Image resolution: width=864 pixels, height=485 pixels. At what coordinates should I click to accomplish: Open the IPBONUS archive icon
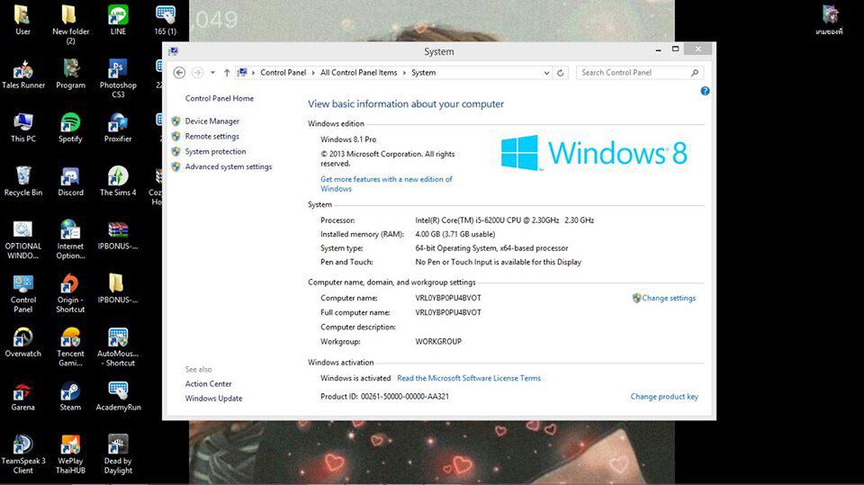click(x=118, y=236)
